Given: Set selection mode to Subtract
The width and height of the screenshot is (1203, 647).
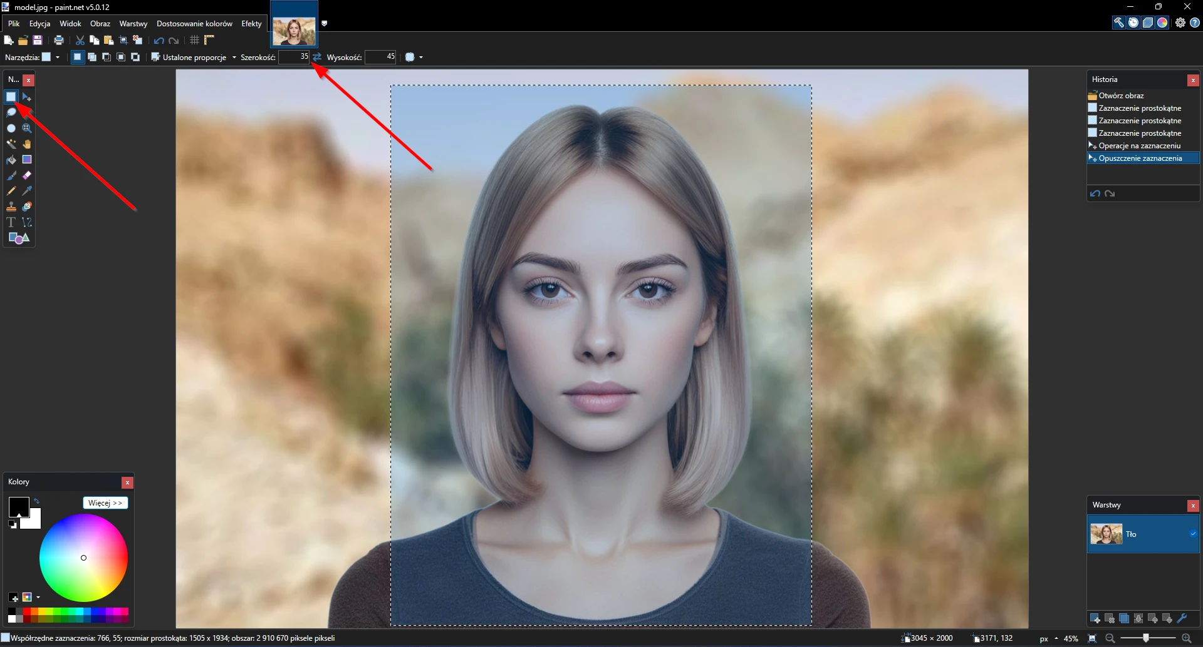Looking at the screenshot, I should click(x=107, y=58).
